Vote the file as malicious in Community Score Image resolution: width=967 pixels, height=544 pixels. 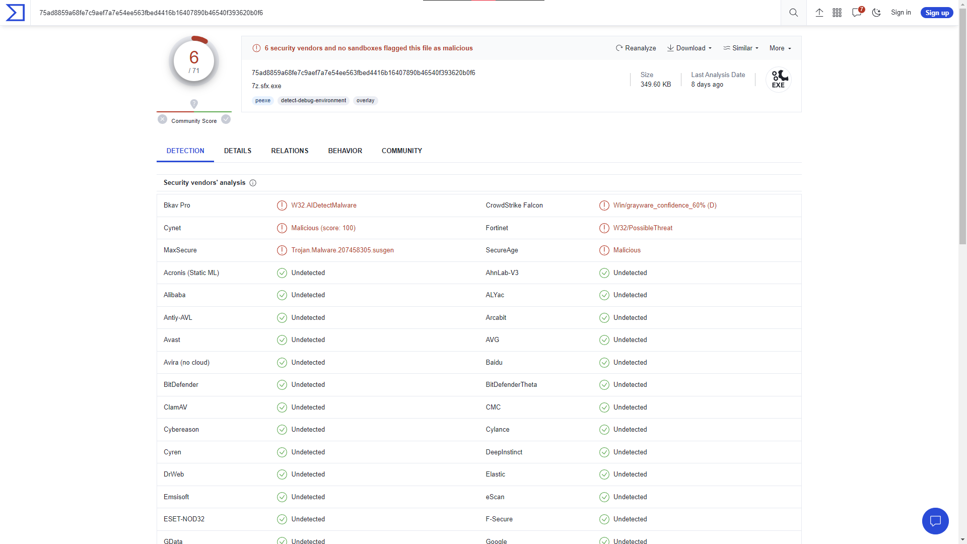point(162,119)
